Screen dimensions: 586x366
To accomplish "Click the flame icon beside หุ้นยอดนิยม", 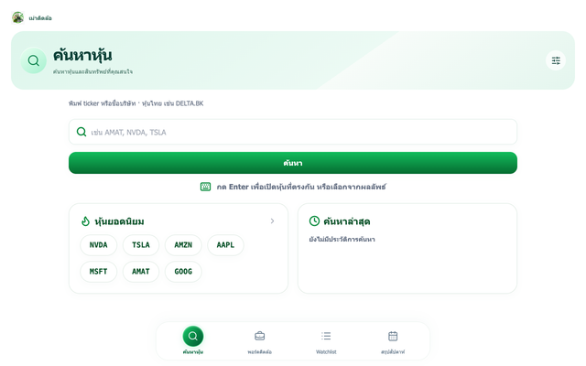I will coord(85,221).
